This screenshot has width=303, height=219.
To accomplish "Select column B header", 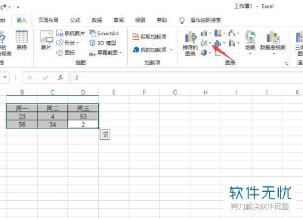I will click(22, 93).
